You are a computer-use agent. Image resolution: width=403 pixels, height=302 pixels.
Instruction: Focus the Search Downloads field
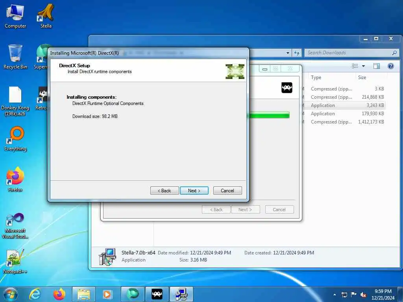click(351, 53)
